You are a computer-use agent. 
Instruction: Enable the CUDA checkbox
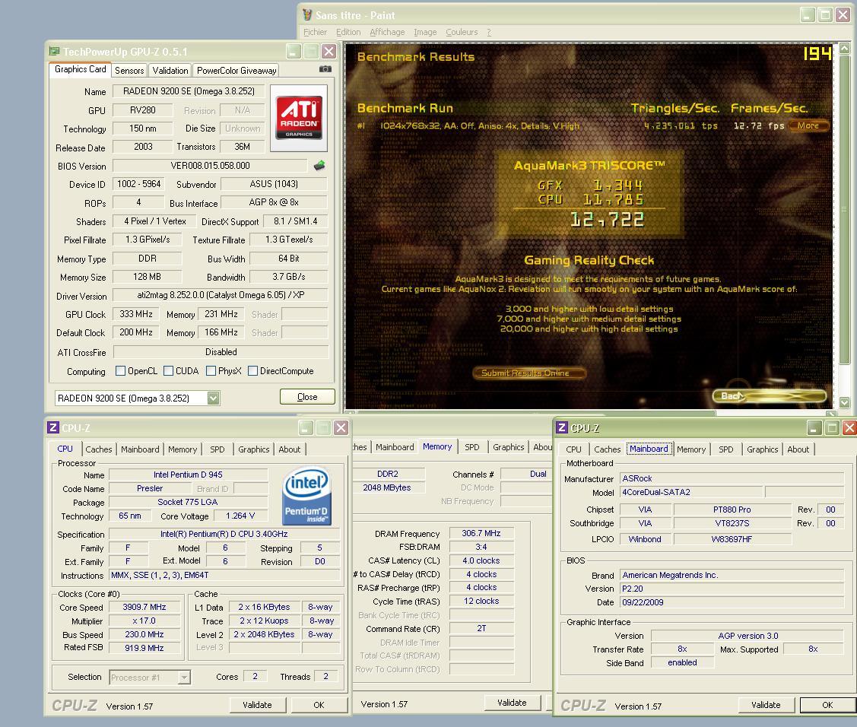tap(168, 371)
